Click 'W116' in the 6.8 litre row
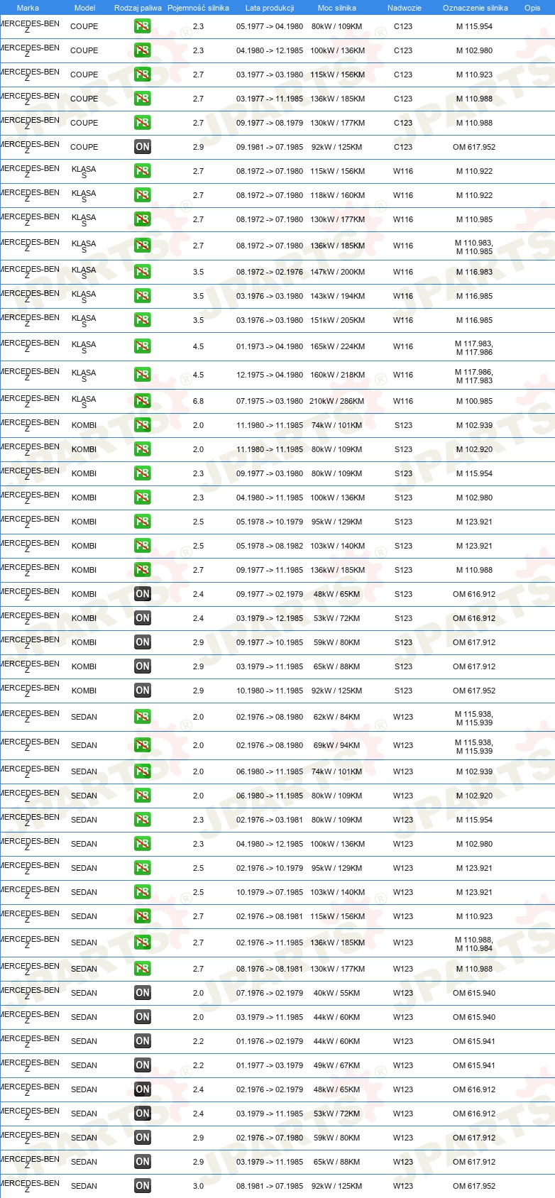555x1198 pixels. [x=403, y=401]
